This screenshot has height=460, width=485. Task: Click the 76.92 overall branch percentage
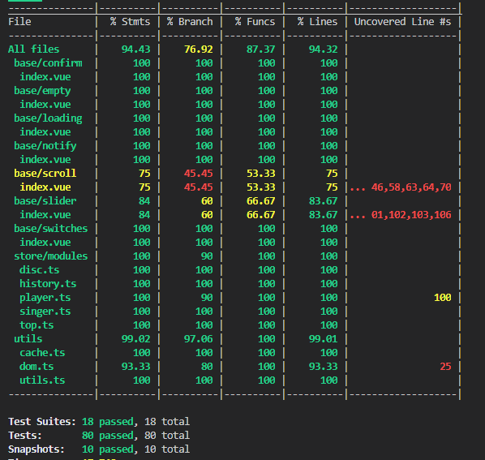click(198, 49)
